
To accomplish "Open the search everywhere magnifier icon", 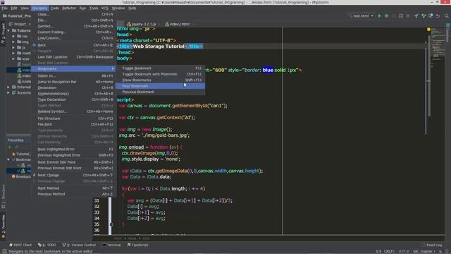I will [446, 16].
